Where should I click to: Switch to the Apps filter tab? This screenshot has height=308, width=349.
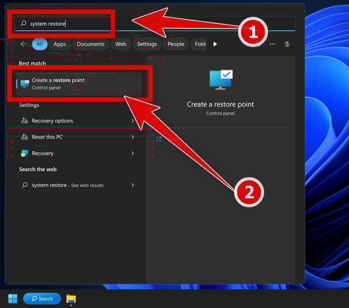60,44
